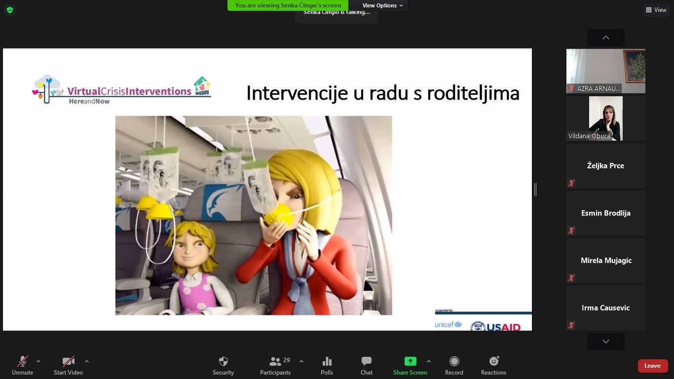The width and height of the screenshot is (674, 379).
Task: Open the View layout menu
Action: click(656, 10)
